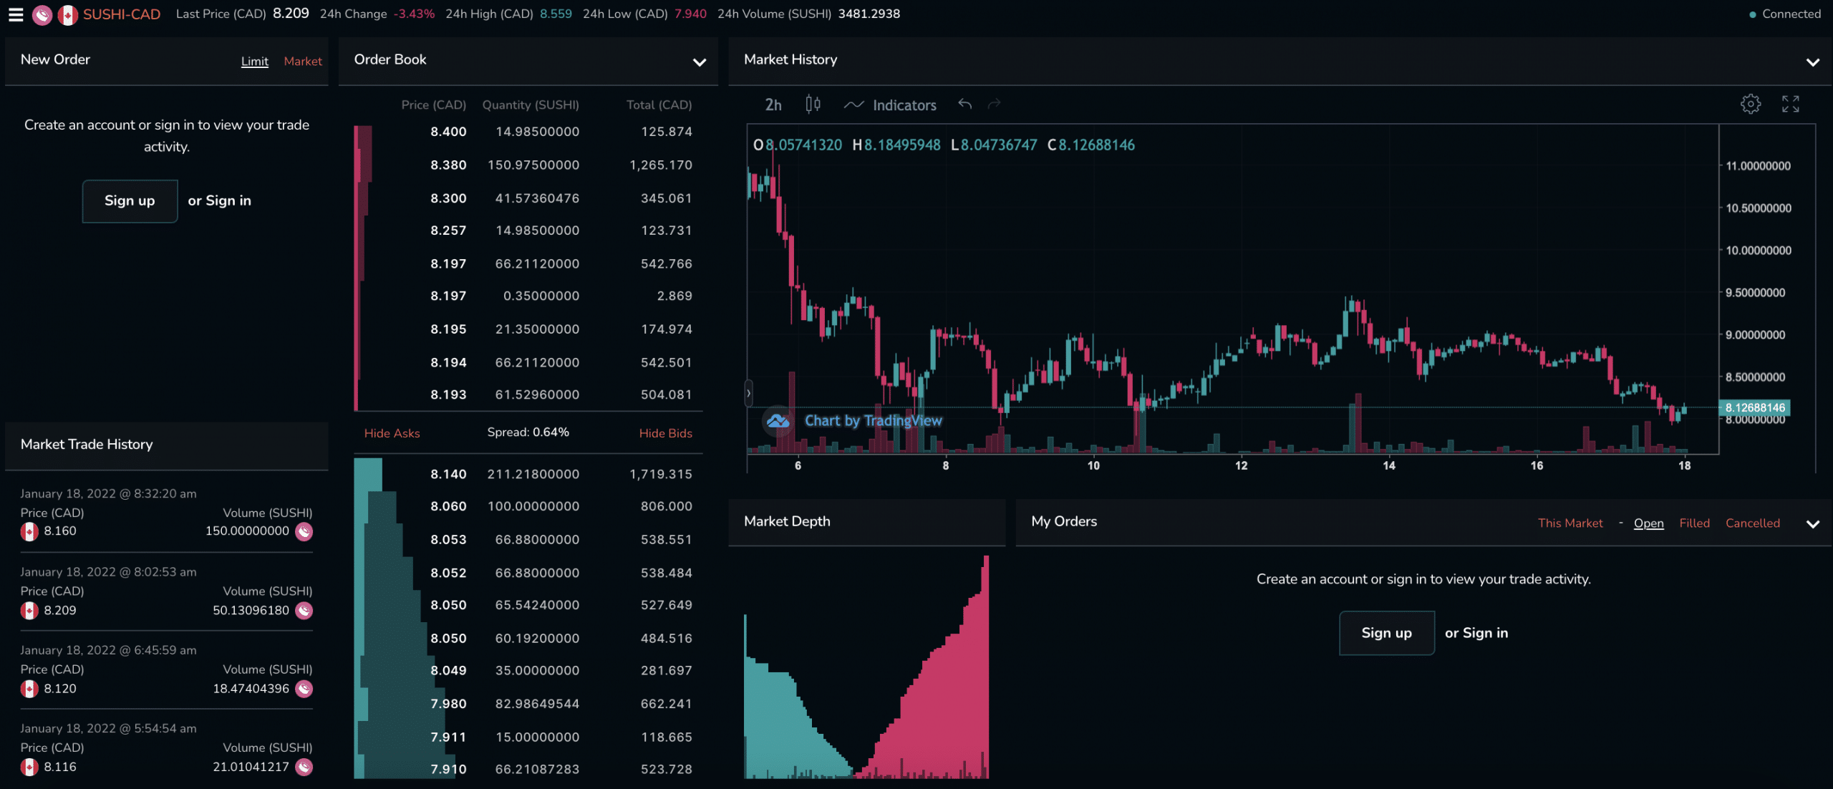The width and height of the screenshot is (1833, 789).
Task: Click the SUSHI icon beside volume 21.01041217
Action: (304, 767)
